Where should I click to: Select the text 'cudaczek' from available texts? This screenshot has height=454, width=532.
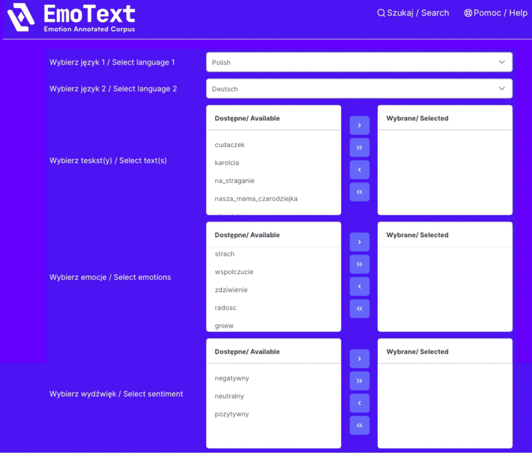[x=229, y=145]
